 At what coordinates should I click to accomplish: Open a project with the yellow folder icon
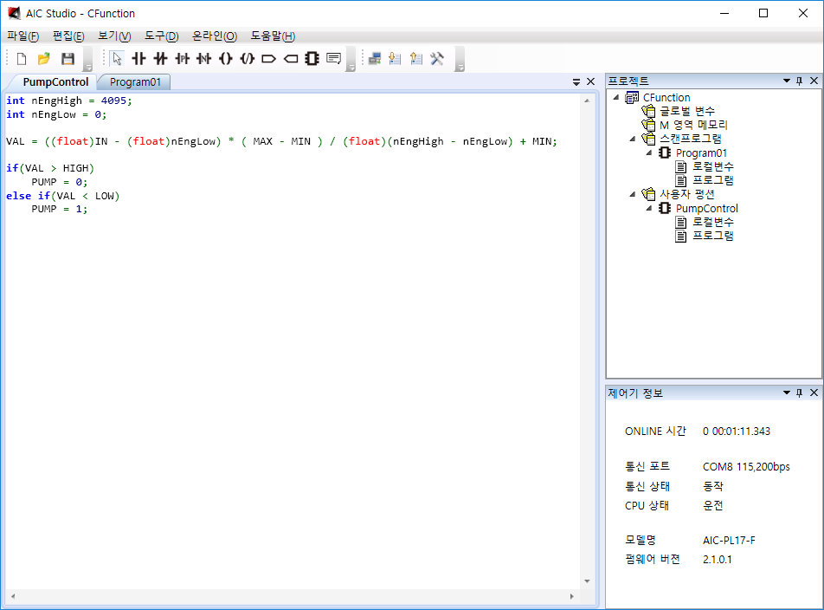tap(44, 59)
